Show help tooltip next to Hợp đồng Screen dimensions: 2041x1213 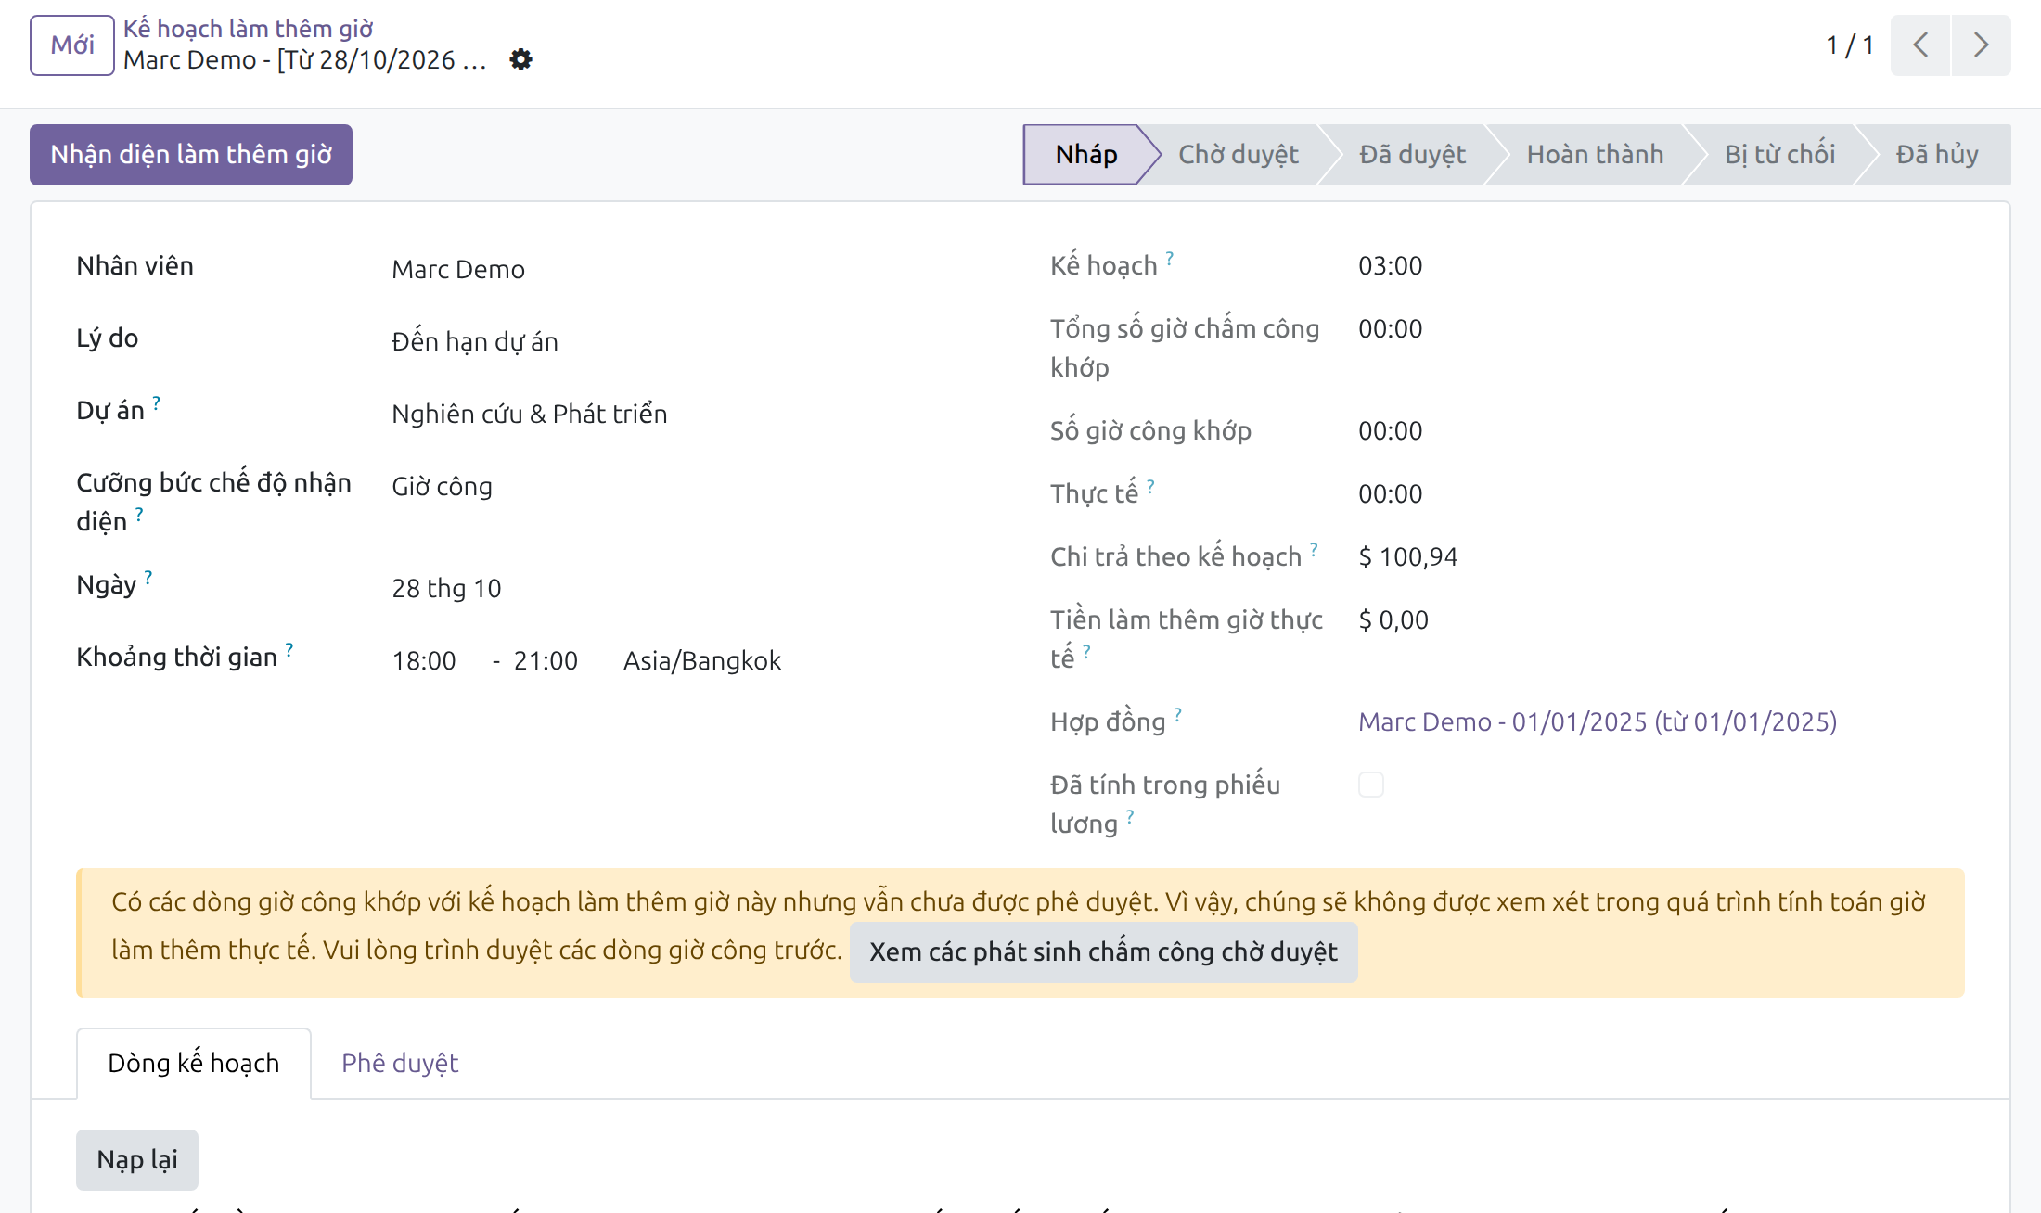[x=1177, y=714]
